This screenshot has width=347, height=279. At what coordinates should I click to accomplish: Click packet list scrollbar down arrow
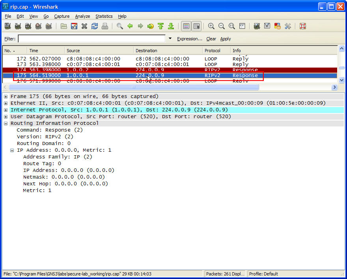click(x=341, y=80)
